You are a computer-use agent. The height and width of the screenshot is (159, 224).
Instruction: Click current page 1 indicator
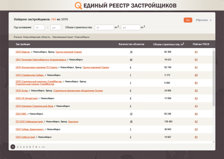pyautogui.click(x=13, y=147)
